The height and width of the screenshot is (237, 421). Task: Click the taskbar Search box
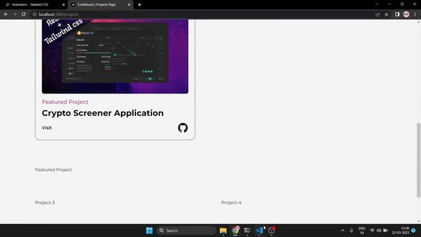pyautogui.click(x=186, y=230)
